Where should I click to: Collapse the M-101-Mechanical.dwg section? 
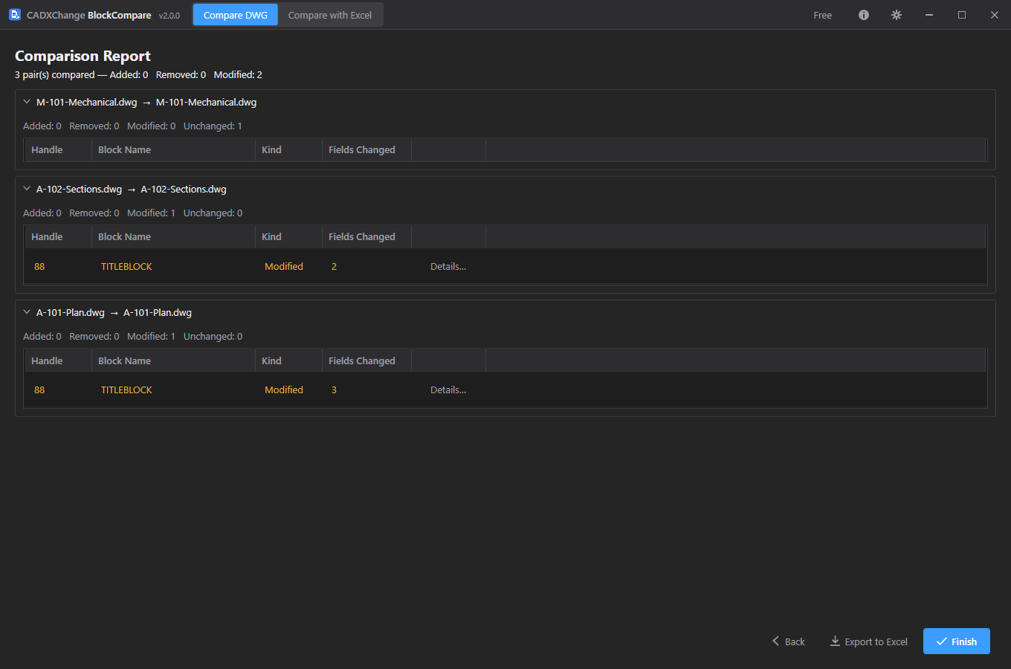coord(27,102)
